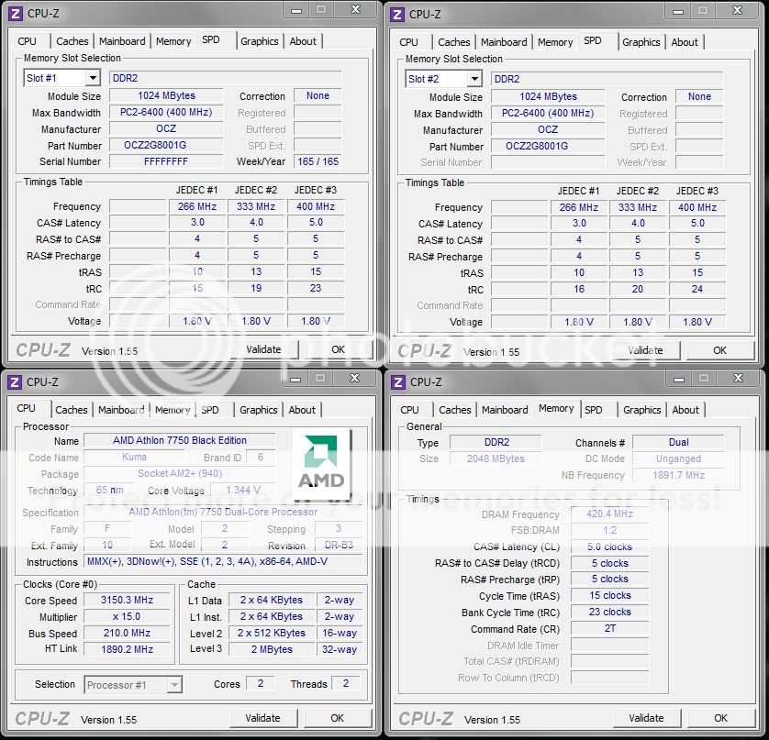
Task: Open Memory tab in Slot #2 window
Action: (x=554, y=42)
